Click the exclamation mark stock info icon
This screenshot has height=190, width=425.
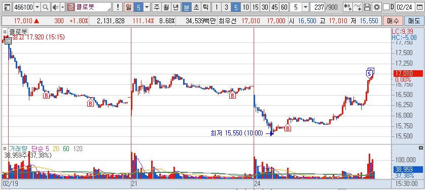(117, 7)
